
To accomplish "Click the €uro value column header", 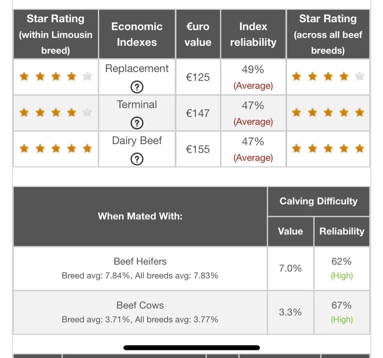I will tap(198, 34).
